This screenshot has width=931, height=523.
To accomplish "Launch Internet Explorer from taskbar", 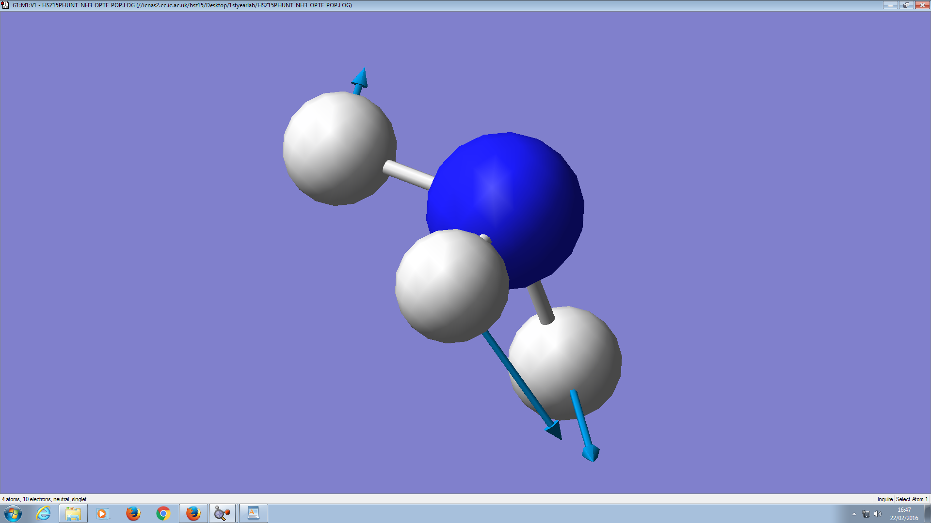I will 44,513.
